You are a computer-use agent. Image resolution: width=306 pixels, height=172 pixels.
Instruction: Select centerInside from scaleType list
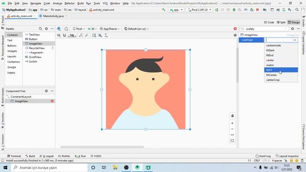tap(281, 45)
